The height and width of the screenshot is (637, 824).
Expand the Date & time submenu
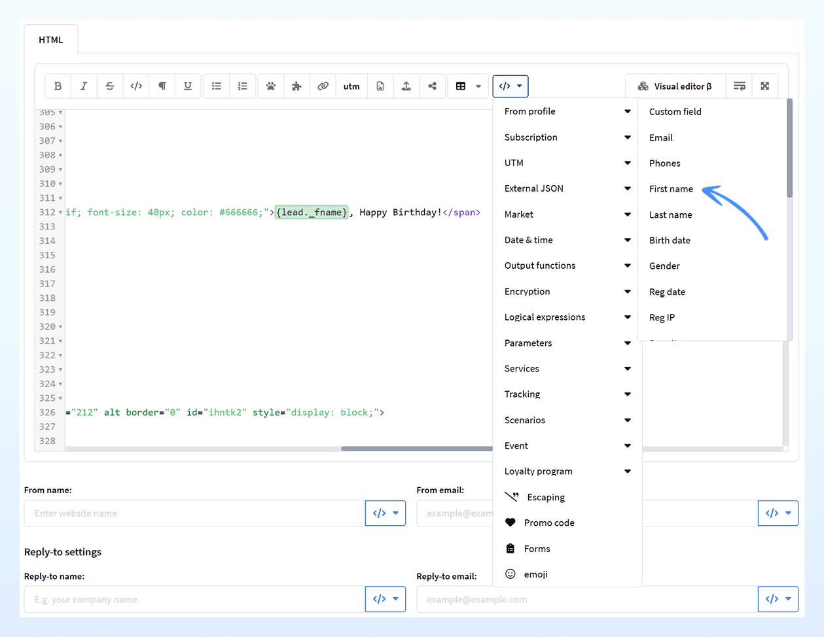567,240
